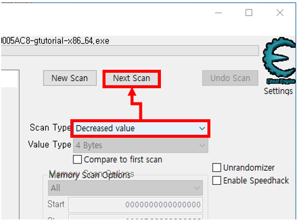Turn on Enable Speedhack checkbox
This screenshot has height=223, width=298.
[x=216, y=181]
